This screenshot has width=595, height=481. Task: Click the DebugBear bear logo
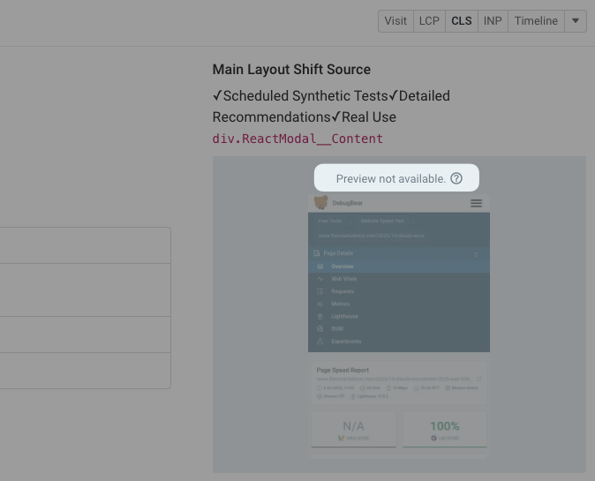pos(321,203)
